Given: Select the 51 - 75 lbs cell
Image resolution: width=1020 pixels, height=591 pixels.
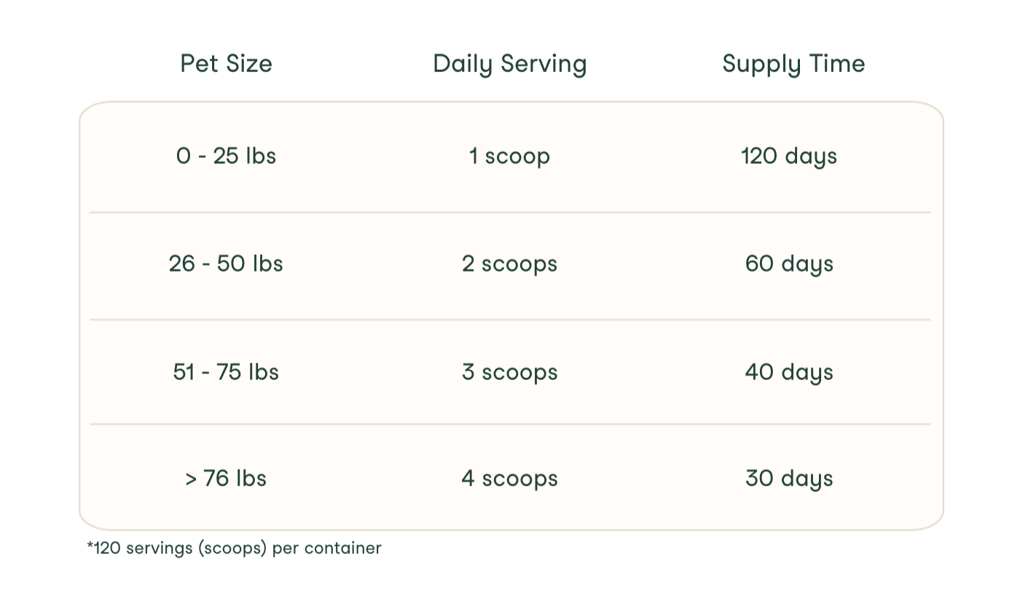Looking at the screenshot, I should pyautogui.click(x=226, y=372).
